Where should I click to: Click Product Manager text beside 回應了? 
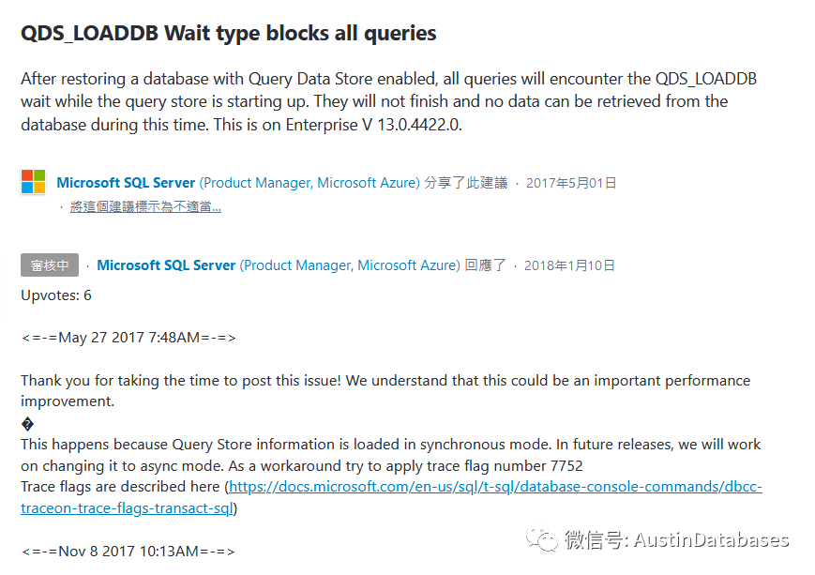350,265
